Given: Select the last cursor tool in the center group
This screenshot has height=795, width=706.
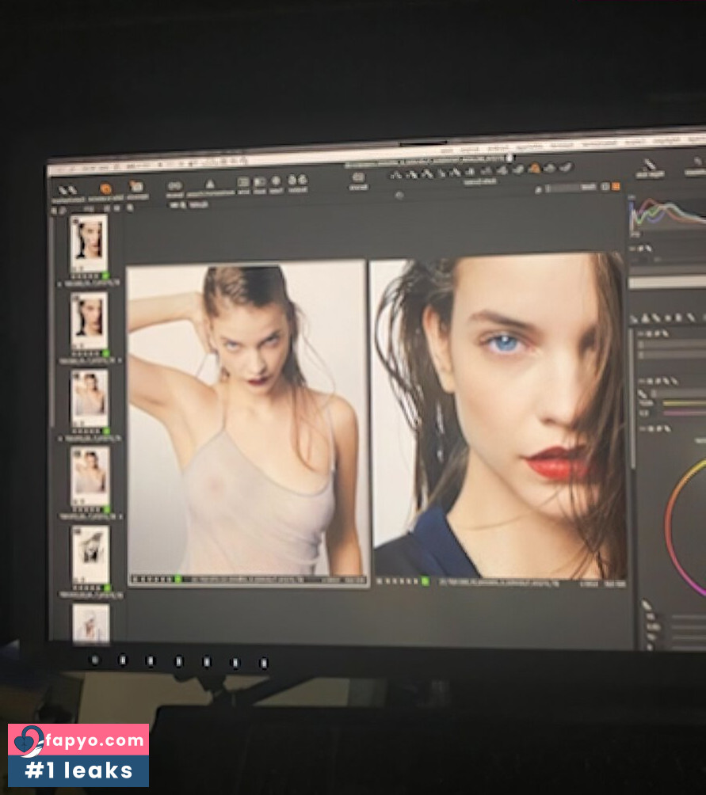Looking at the screenshot, I should [x=567, y=166].
